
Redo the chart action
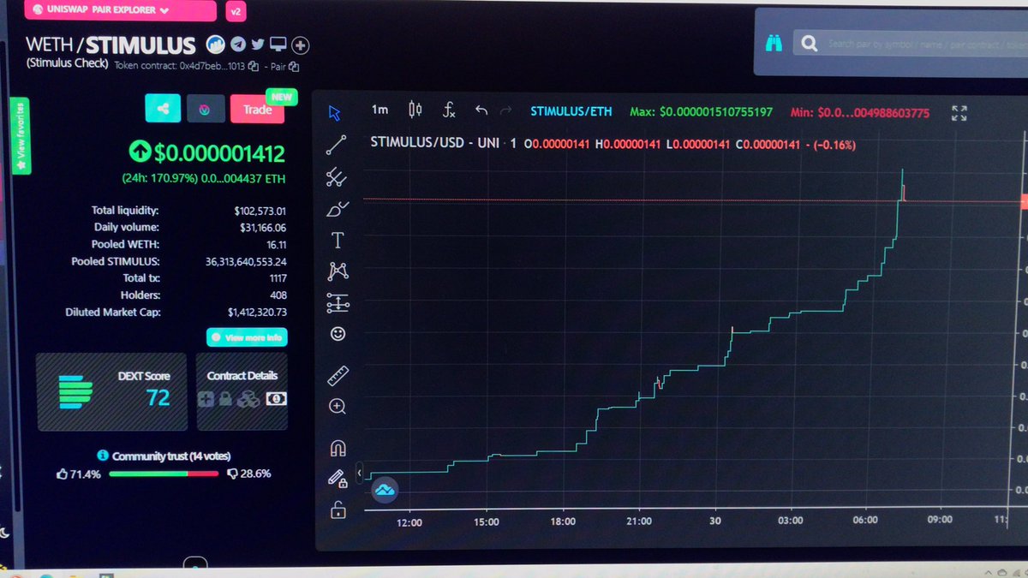pyautogui.click(x=506, y=110)
